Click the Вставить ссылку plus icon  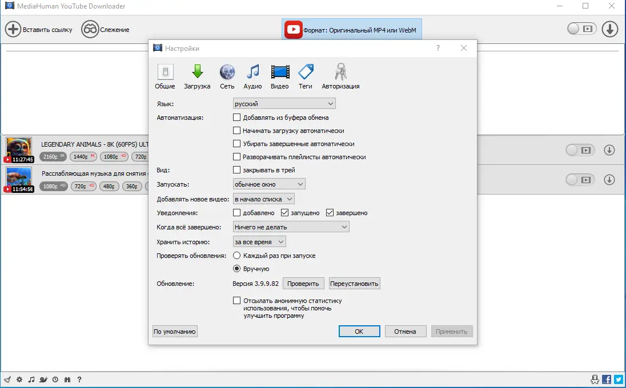[x=13, y=30]
